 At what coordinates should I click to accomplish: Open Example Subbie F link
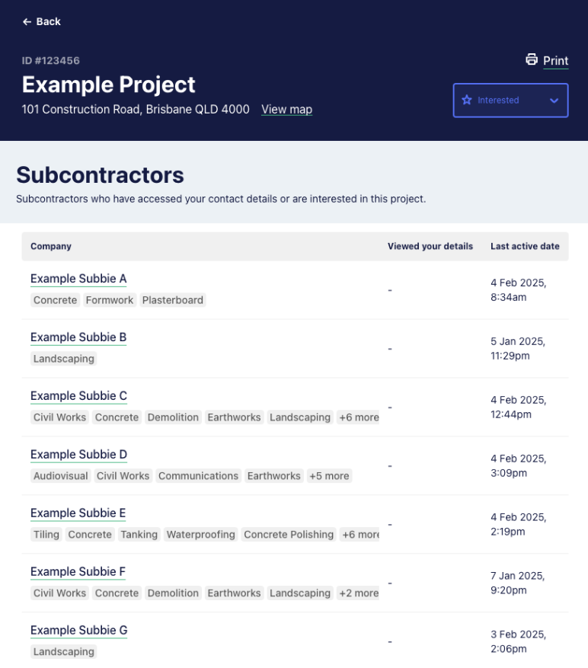point(78,572)
